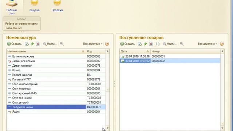The image size is (233, 131).
Task: Select row Комод
Action: 56,70
